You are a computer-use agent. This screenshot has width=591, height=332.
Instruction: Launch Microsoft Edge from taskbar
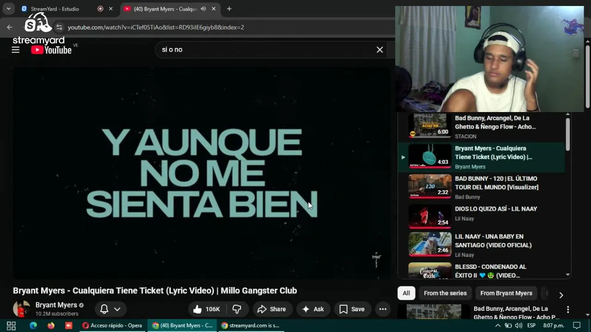tap(33, 326)
